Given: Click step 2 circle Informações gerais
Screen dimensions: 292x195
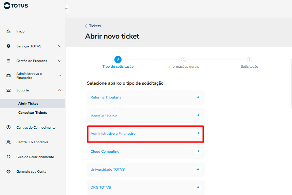Looking at the screenshot, I should click(184, 60).
